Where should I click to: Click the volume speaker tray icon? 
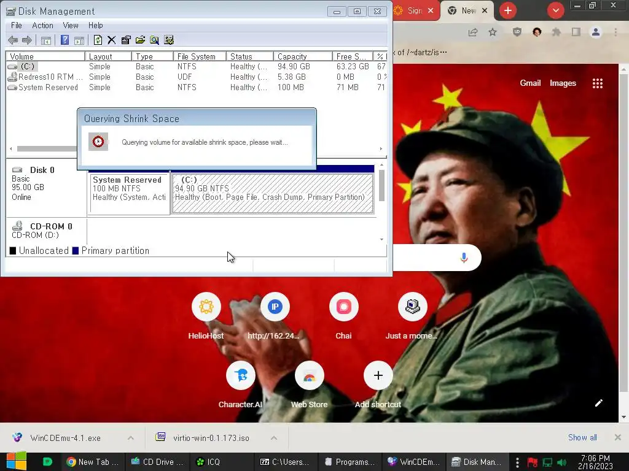point(561,462)
